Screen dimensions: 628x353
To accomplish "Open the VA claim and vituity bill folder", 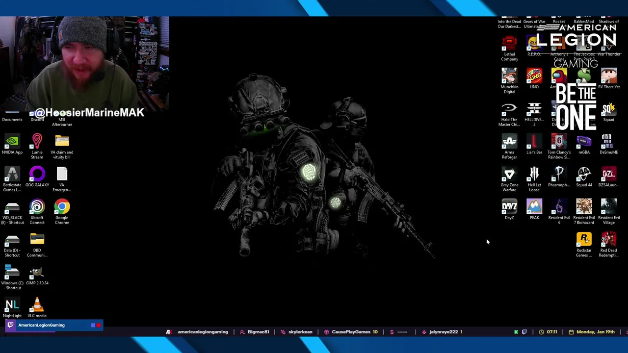I will point(62,146).
